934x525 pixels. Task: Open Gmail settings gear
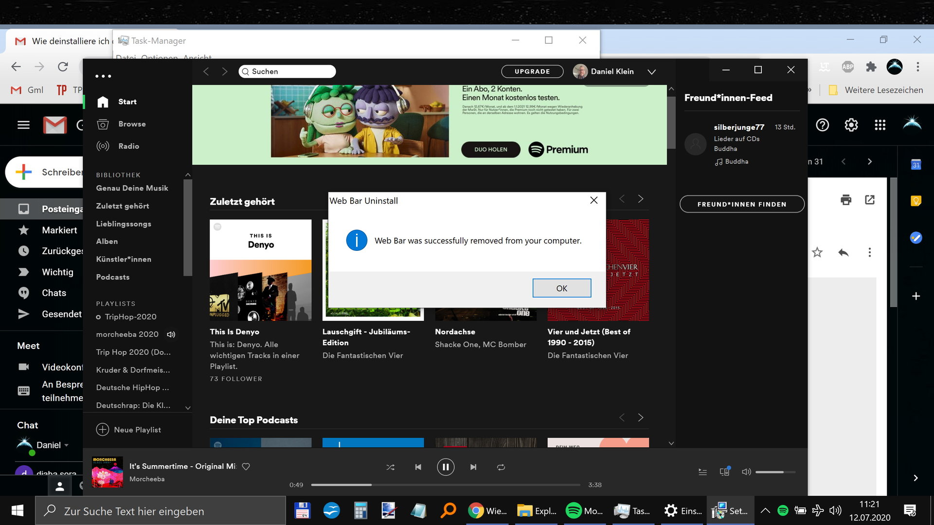coord(851,125)
